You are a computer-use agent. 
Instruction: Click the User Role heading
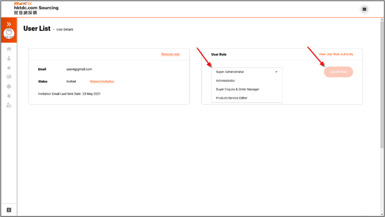point(219,55)
